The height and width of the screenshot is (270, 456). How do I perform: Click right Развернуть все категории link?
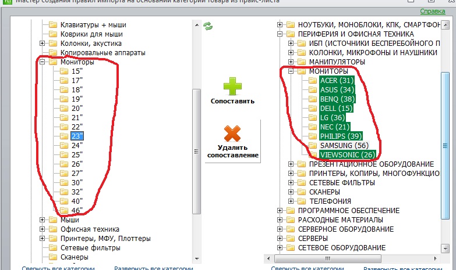pos(403,268)
